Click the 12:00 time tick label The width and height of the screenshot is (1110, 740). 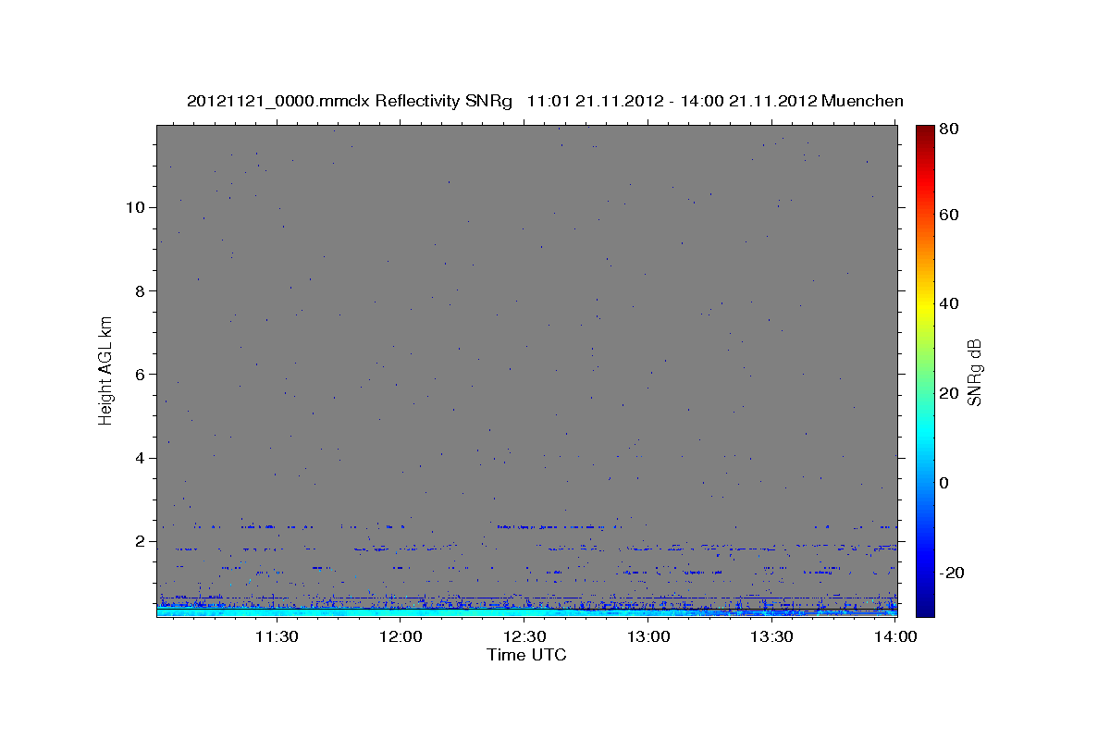coord(401,636)
